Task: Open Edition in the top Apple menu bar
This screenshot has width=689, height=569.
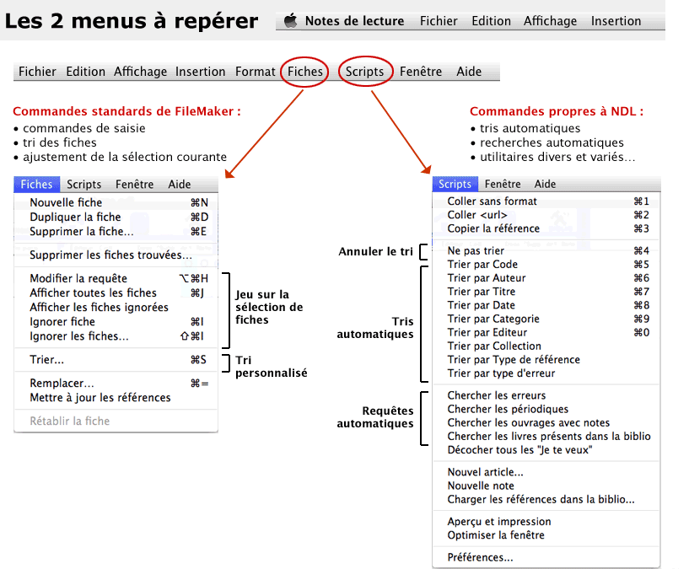Action: click(x=492, y=21)
